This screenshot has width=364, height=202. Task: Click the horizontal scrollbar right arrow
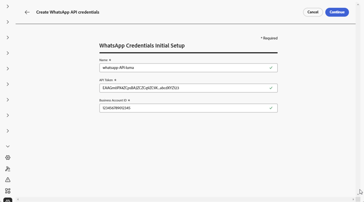point(353,199)
